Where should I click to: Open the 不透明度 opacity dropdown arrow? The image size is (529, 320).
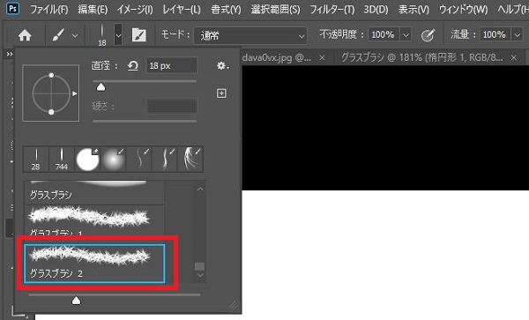pos(406,35)
